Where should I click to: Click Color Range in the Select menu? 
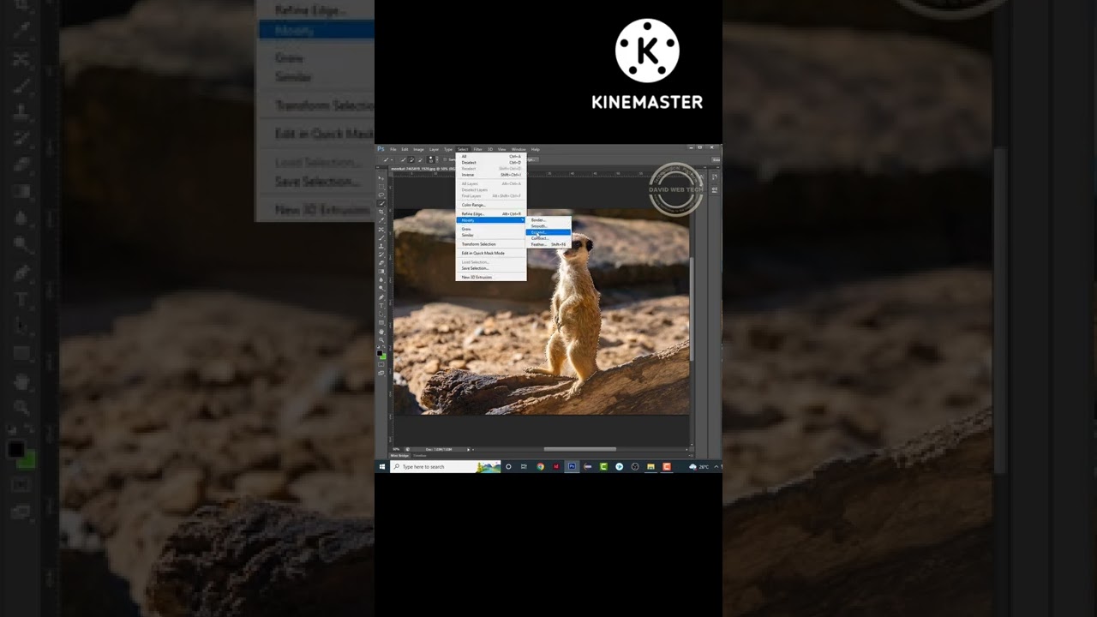(491, 205)
